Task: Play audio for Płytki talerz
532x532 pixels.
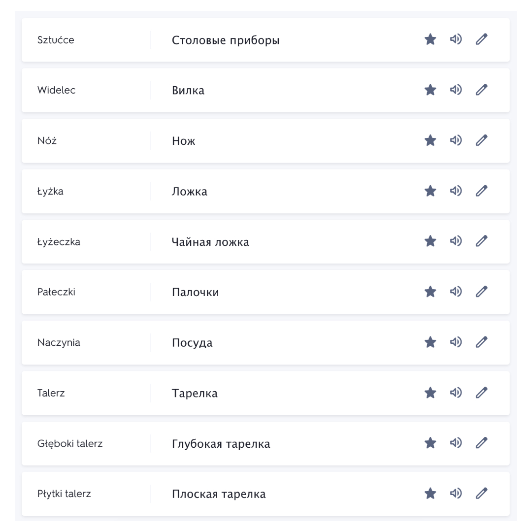Action: [456, 493]
